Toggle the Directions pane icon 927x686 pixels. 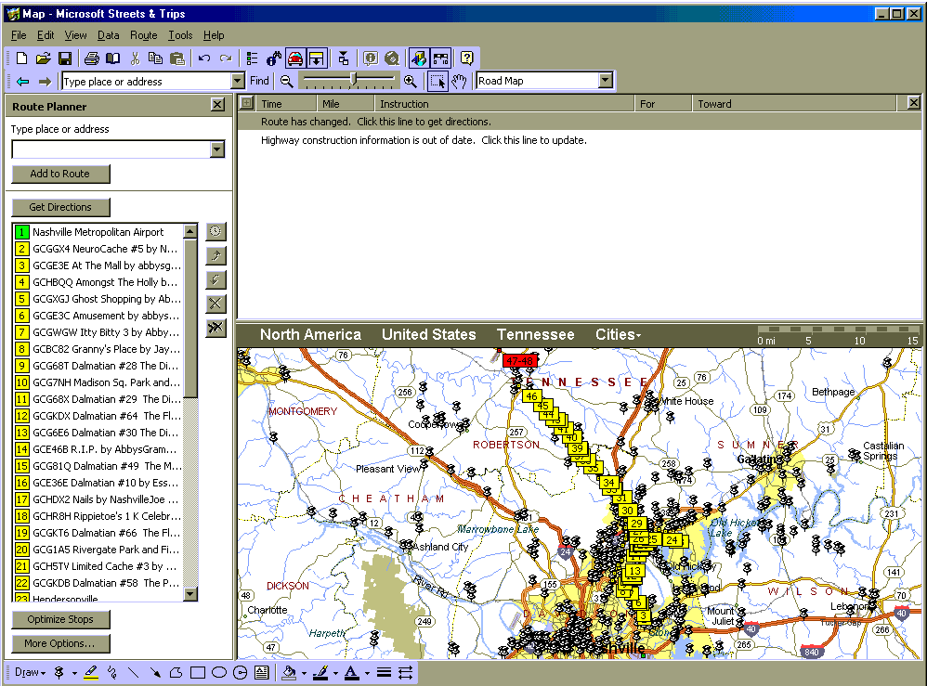(x=317, y=58)
